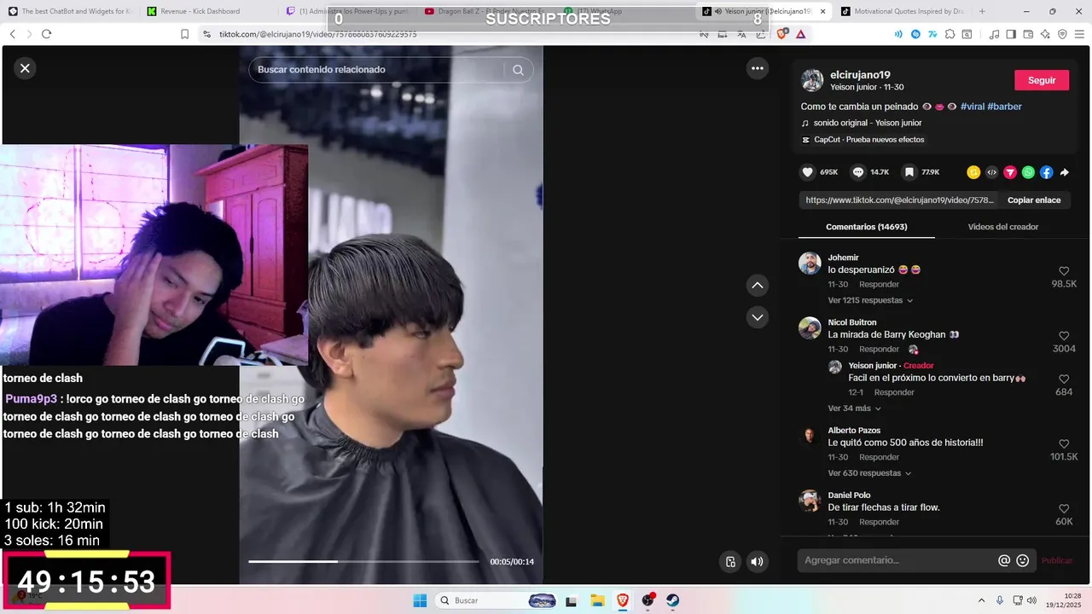
Task: Switch to 'Motivational Quotes Inspired' tab
Action: pos(902,11)
